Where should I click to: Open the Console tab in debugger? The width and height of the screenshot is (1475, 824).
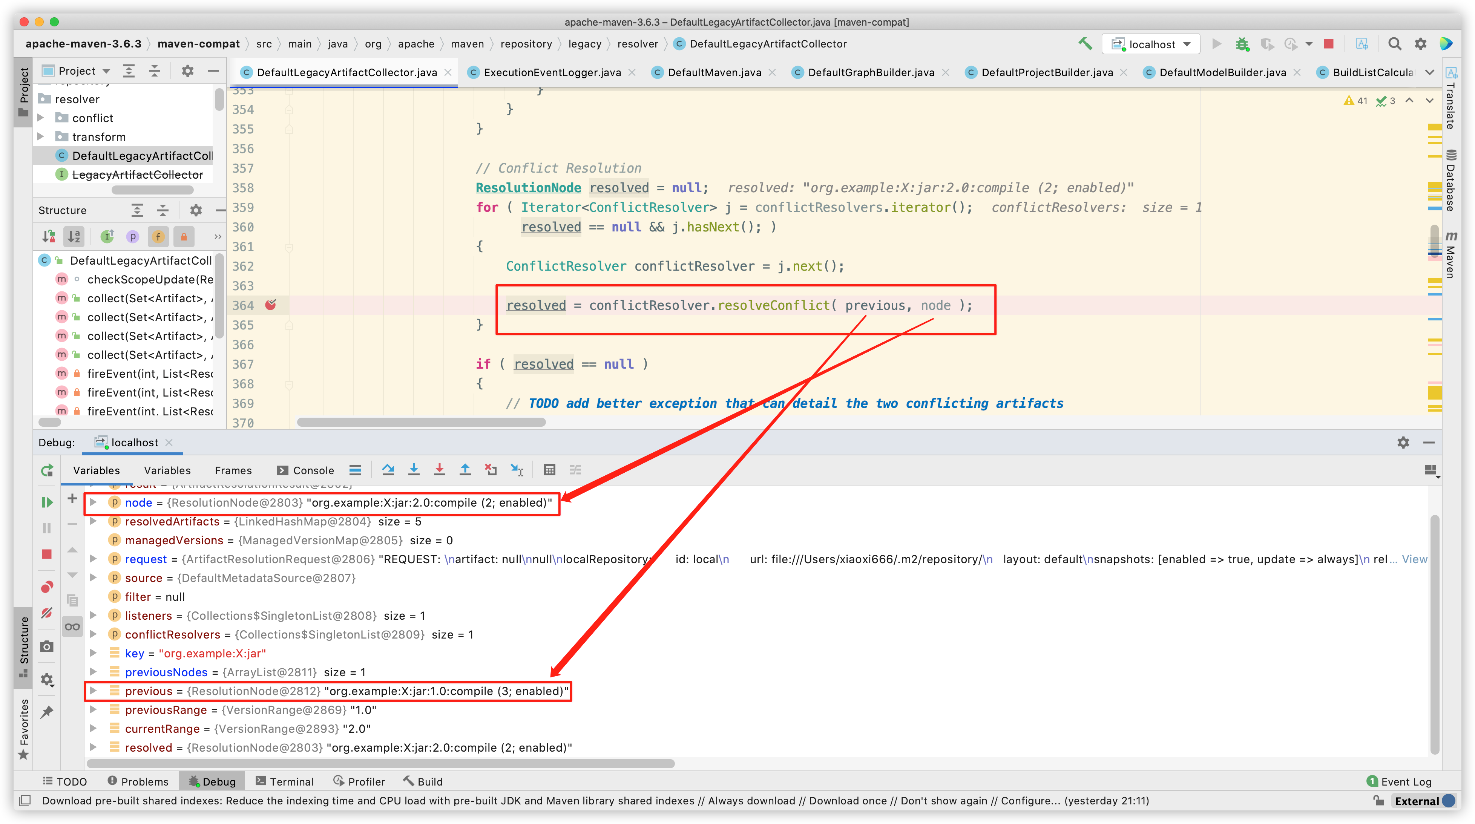(305, 470)
